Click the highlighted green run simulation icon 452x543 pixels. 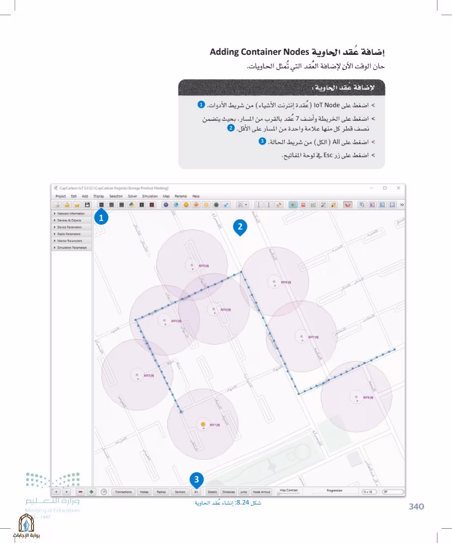[x=293, y=205]
